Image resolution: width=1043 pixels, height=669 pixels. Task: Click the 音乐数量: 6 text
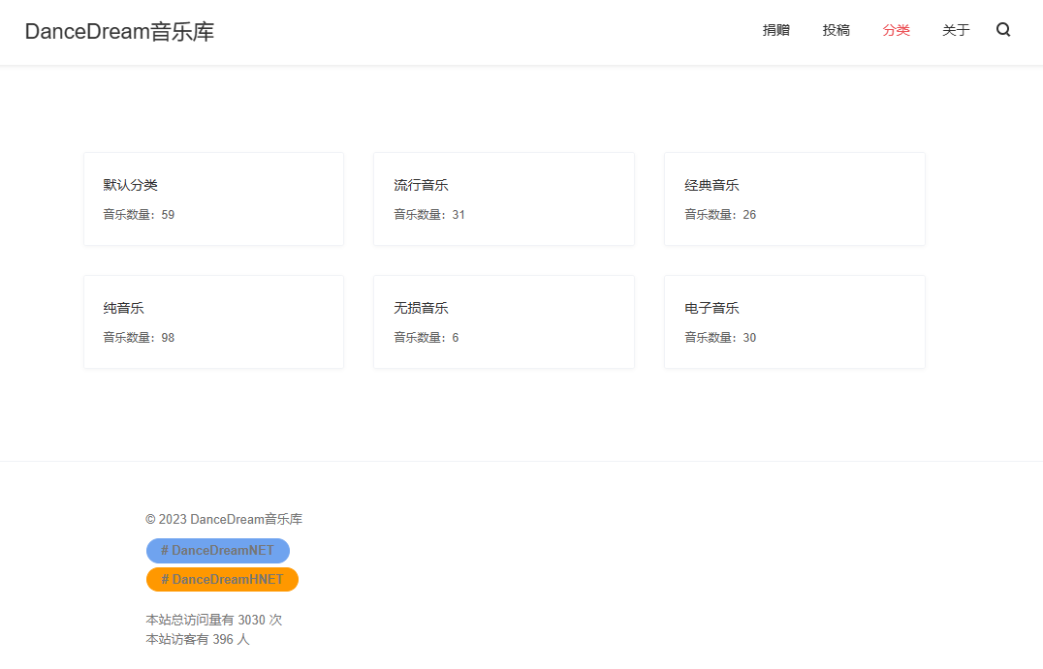click(426, 338)
